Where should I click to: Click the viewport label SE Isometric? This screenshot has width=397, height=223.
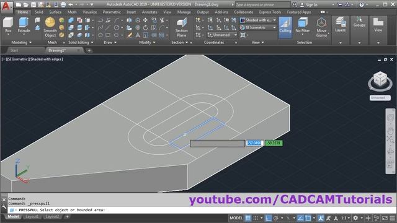(18, 59)
